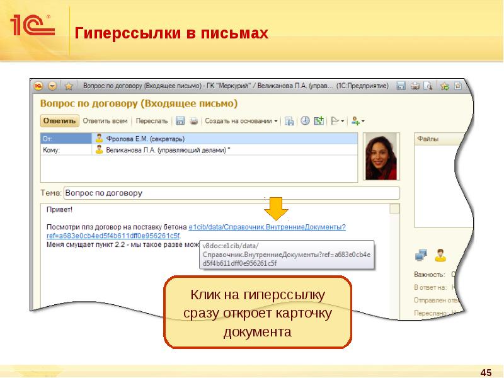
Task: Click the computers icon below Файлы panel
Action: [421, 255]
